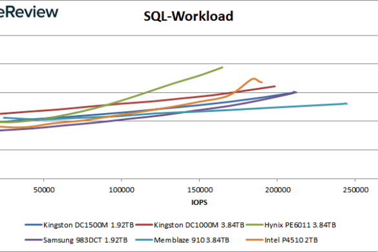Select Samsung 983DCT 1.92TB legend entry
The image size is (378, 252).
pyautogui.click(x=76, y=240)
